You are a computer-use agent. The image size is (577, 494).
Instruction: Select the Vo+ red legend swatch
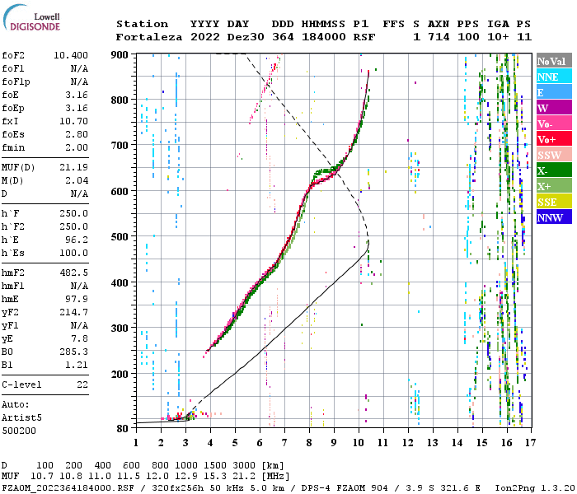coord(554,139)
